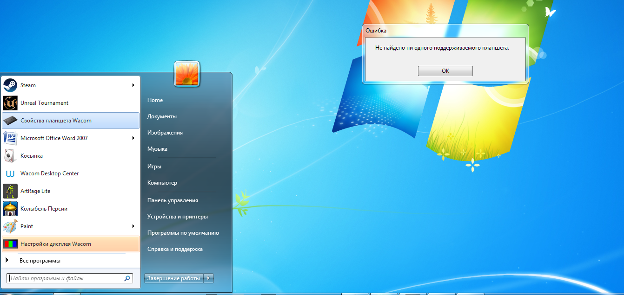The image size is (624, 295).
Task: Click the Завершение работы button
Action: click(174, 278)
